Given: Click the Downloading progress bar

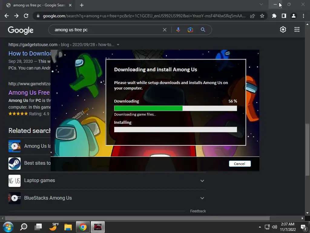Looking at the screenshot, I should [175, 108].
